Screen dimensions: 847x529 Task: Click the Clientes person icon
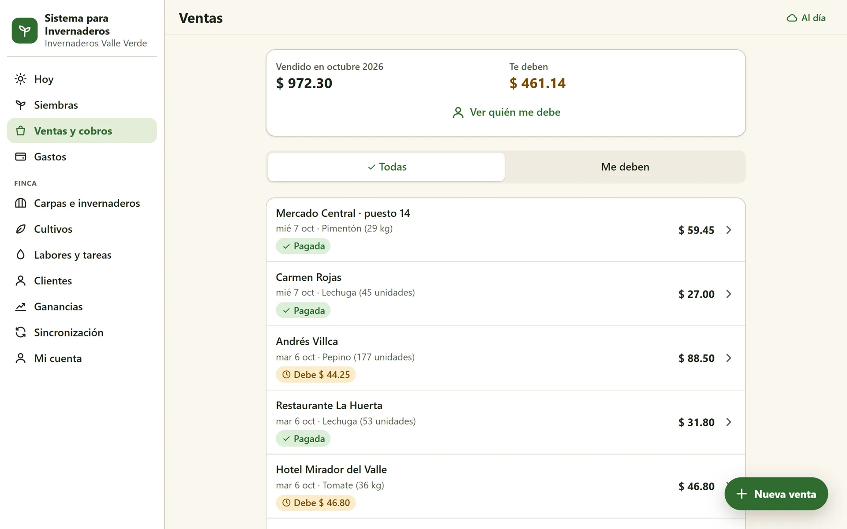click(20, 281)
